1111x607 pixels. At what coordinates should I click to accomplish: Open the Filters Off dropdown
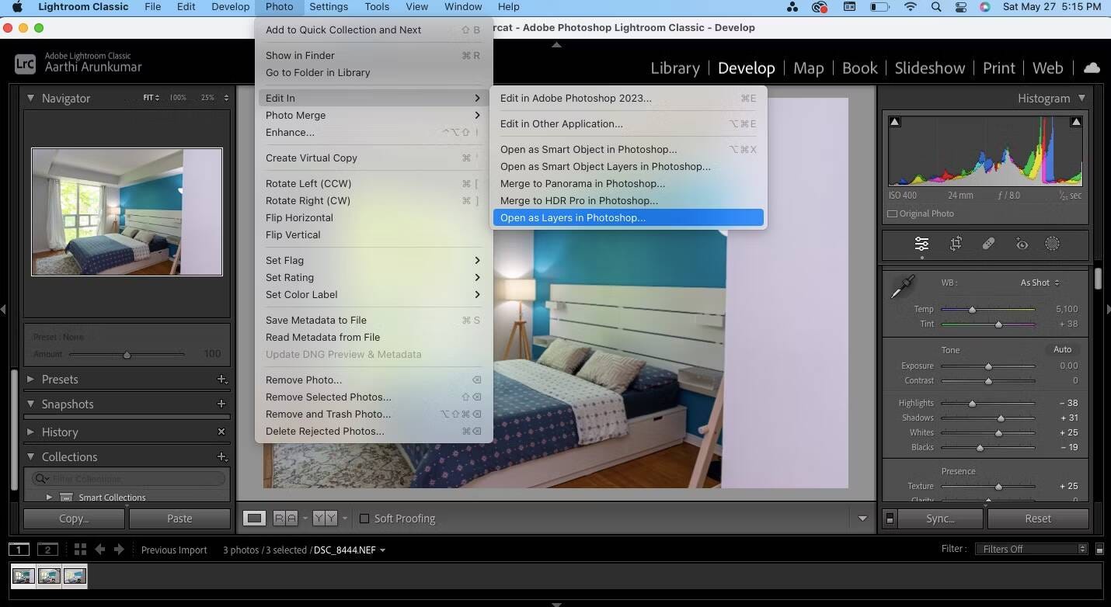click(x=1033, y=549)
